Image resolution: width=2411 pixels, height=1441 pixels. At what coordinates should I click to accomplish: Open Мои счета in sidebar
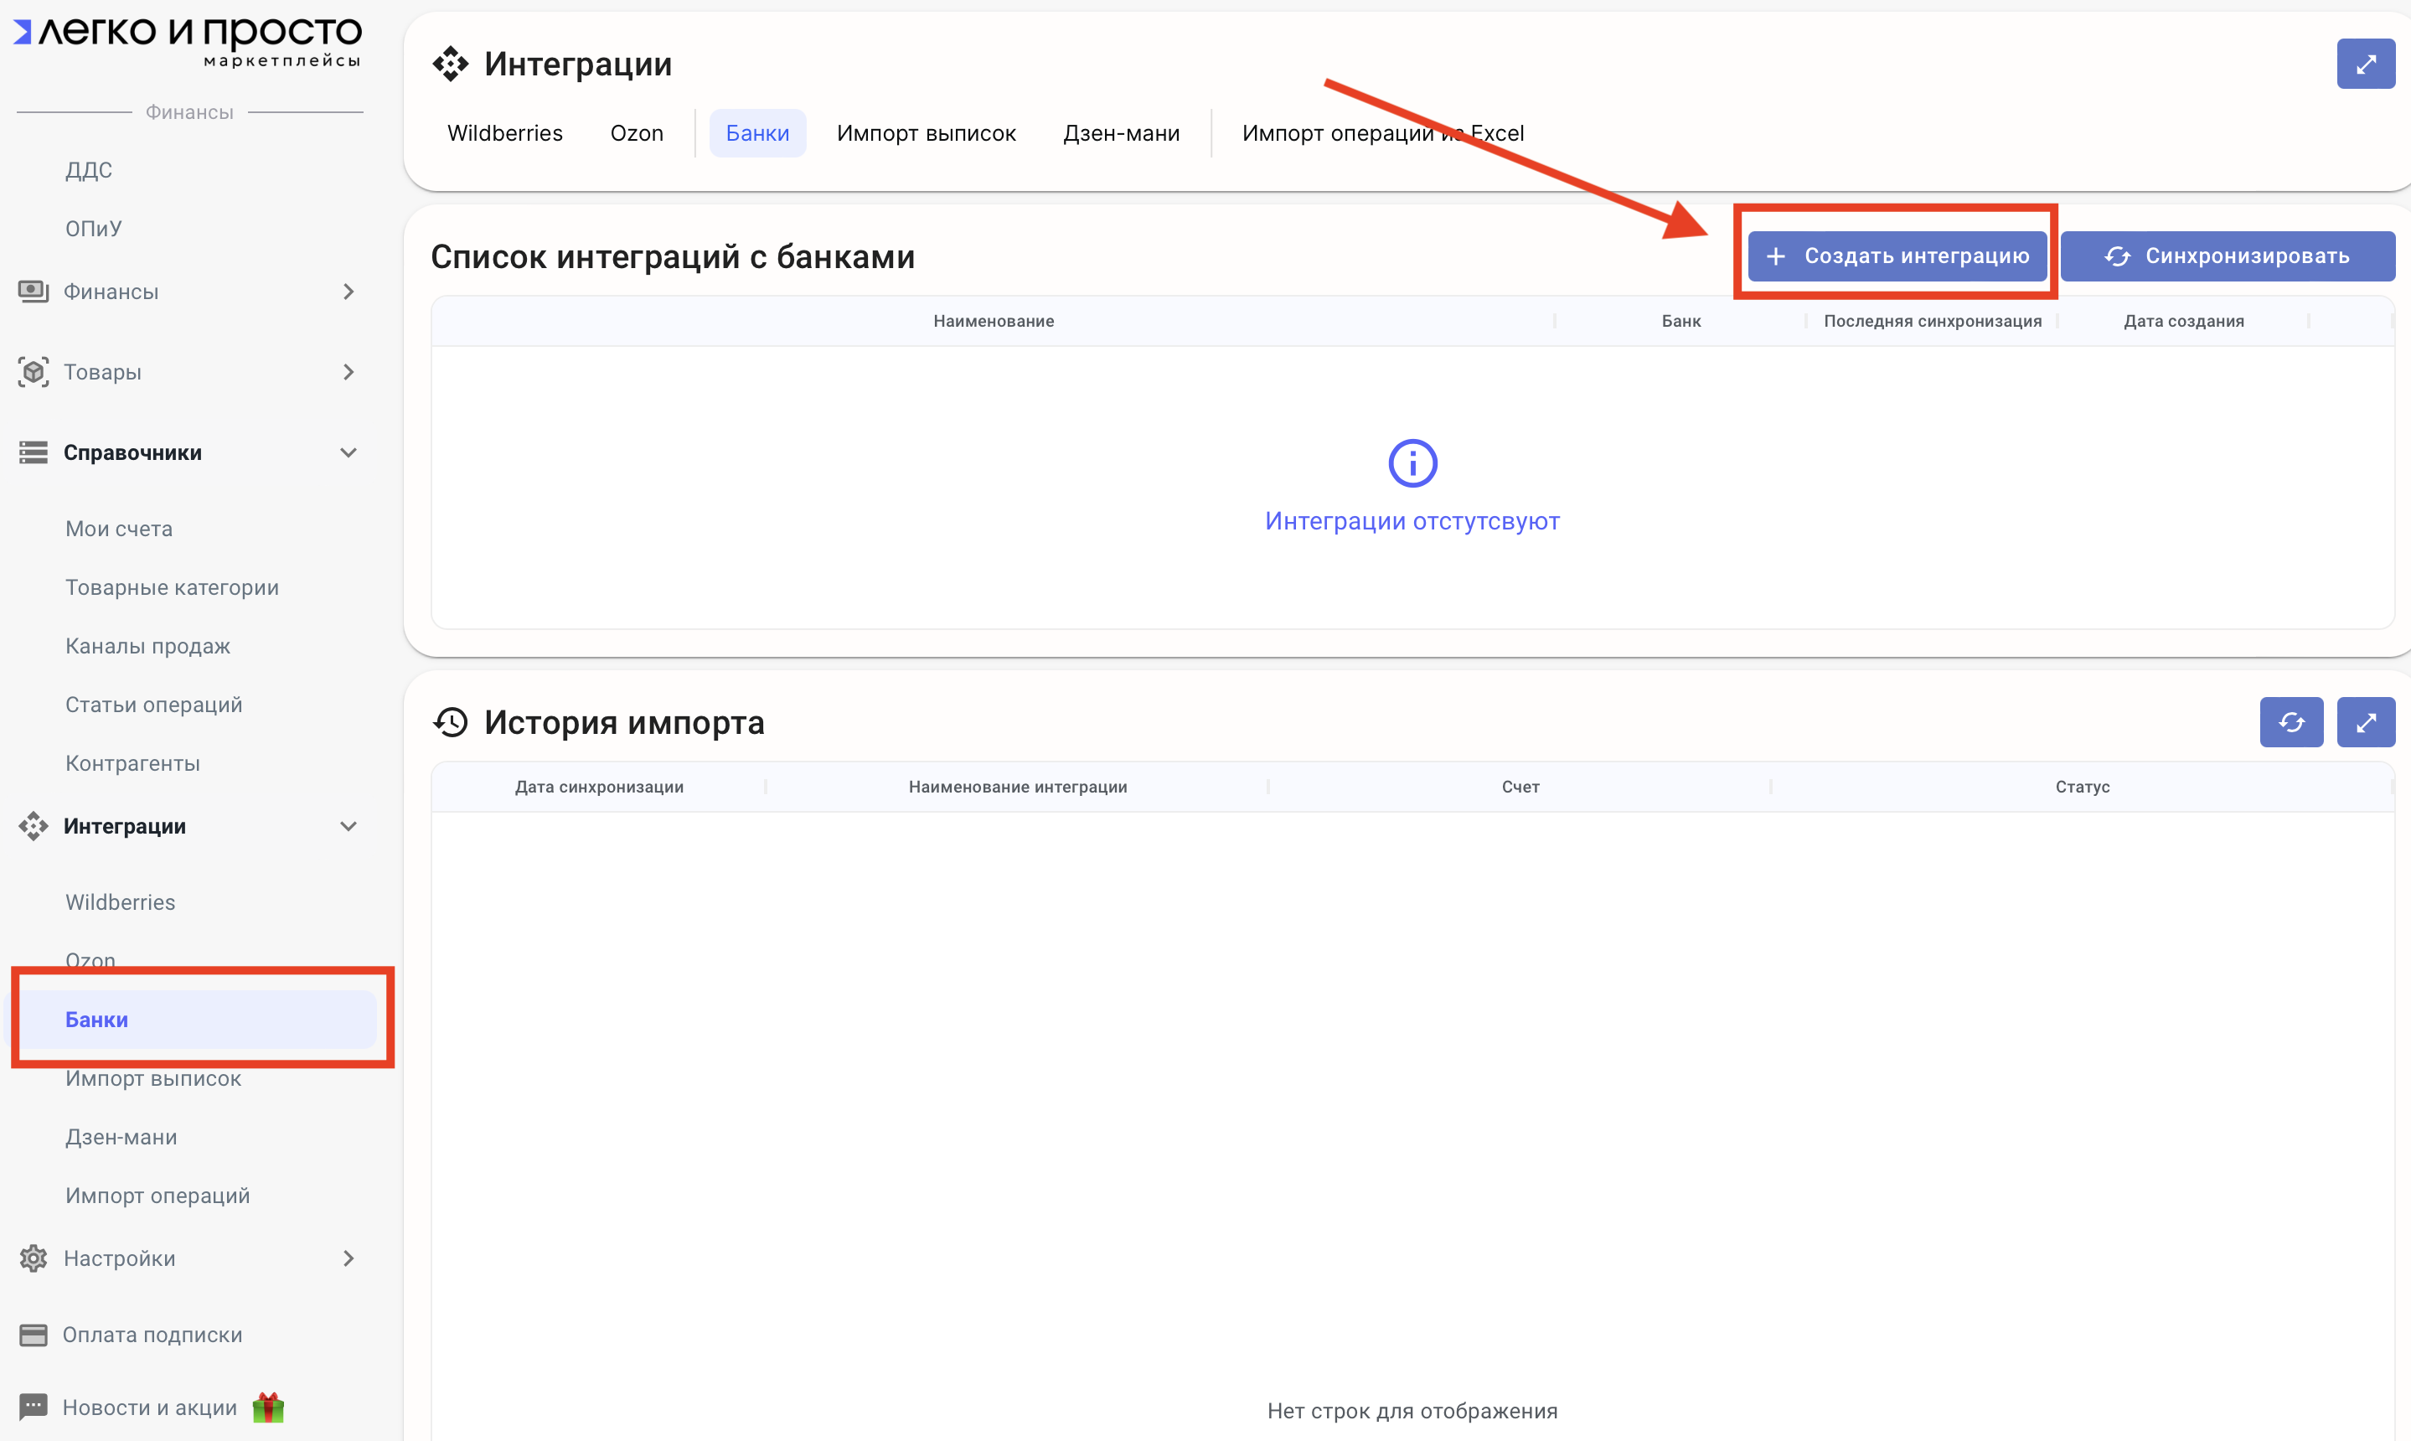118,529
